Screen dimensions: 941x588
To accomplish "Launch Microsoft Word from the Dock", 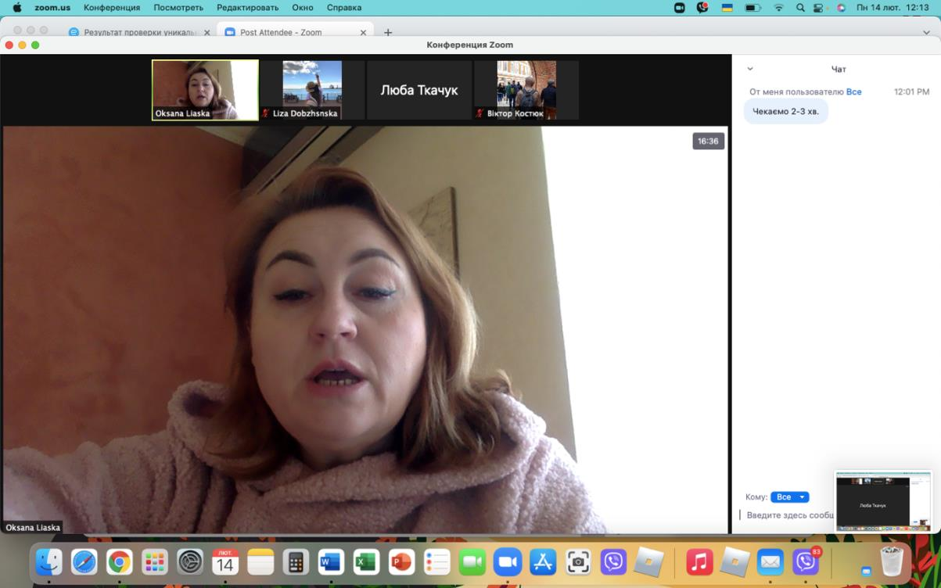I will point(331,561).
